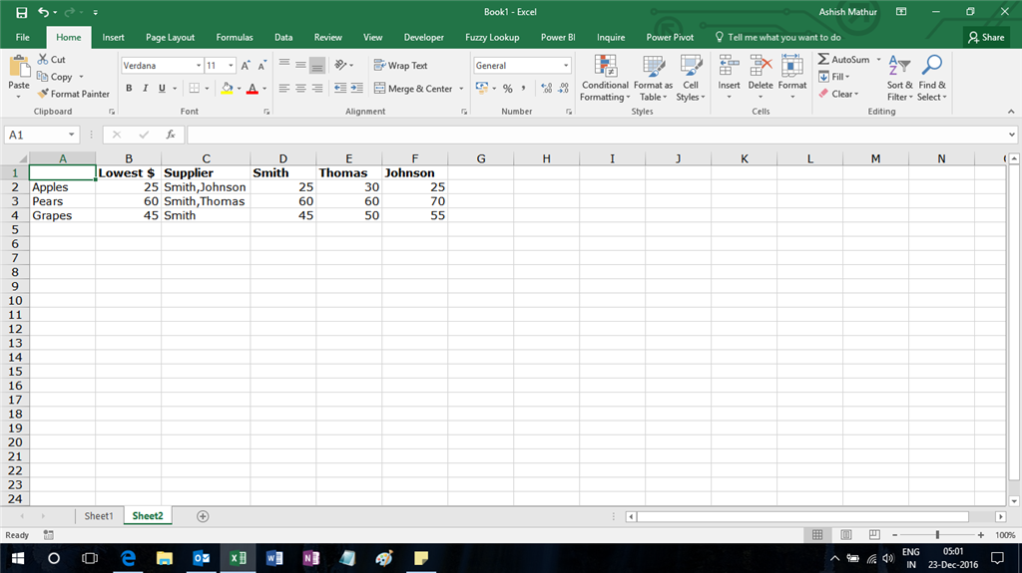Increase indent of cell content
The image size is (1022, 573).
tap(356, 88)
